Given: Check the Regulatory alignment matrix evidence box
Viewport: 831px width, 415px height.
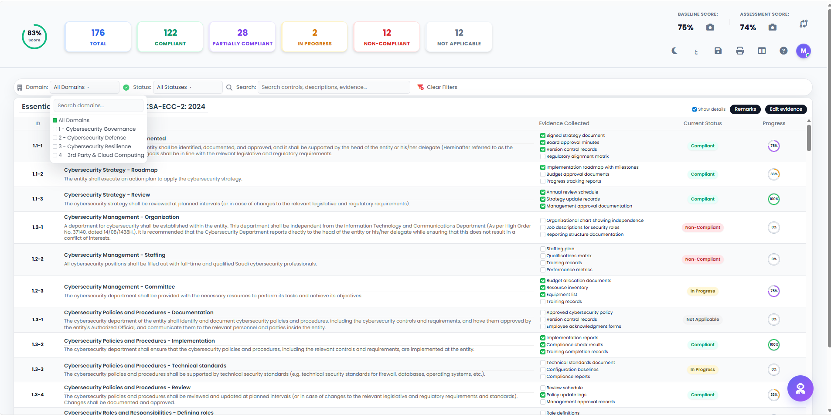Looking at the screenshot, I should (x=543, y=156).
